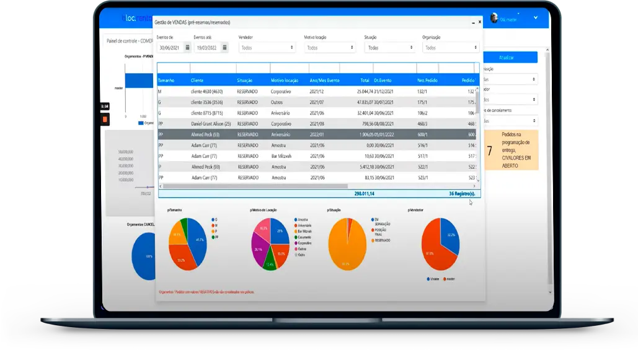Open the 'Eventos de' calendar picker icon
This screenshot has width=638, height=350.
pyautogui.click(x=188, y=48)
